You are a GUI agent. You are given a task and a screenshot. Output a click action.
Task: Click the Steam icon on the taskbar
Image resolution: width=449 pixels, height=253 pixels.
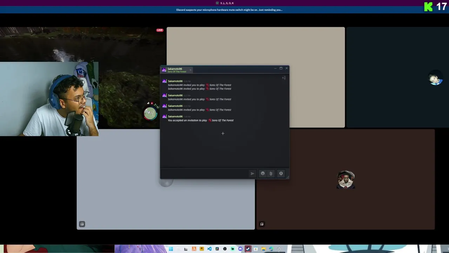248,249
